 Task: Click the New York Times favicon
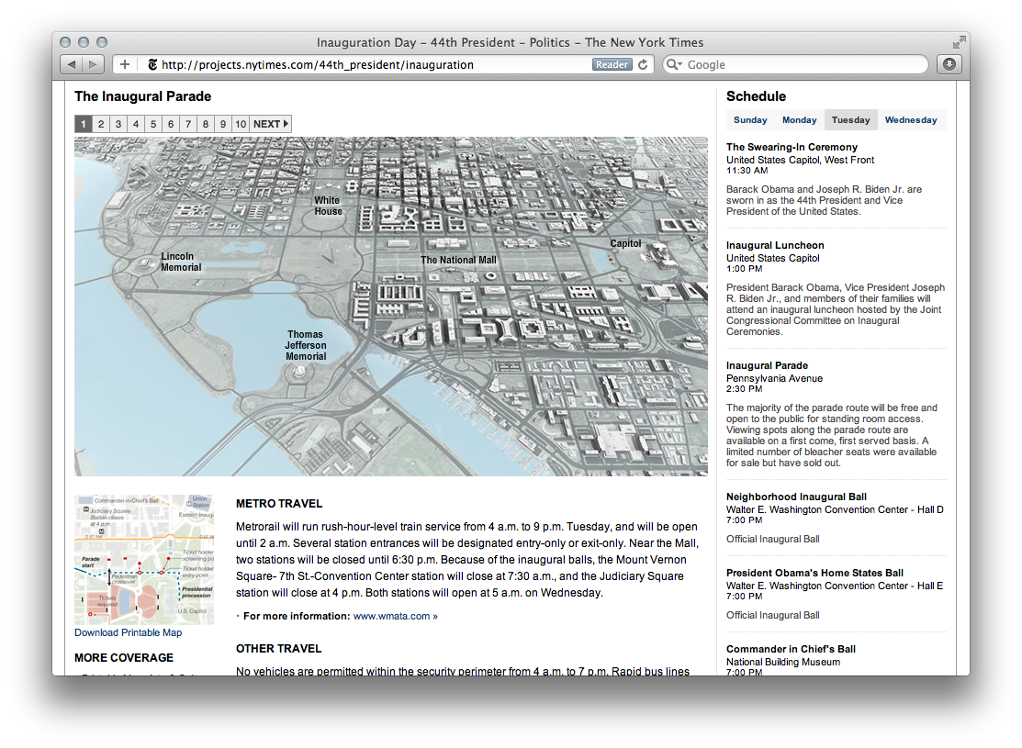152,64
